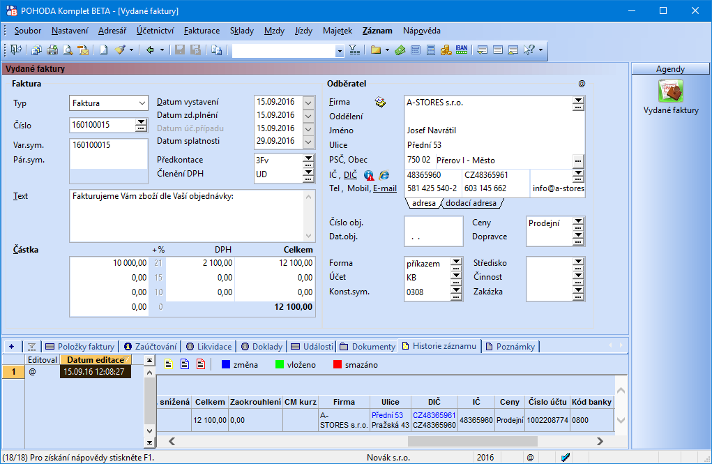Open the first calculator icon after the banknote
Screen dimensions: 712x464
coord(416,50)
